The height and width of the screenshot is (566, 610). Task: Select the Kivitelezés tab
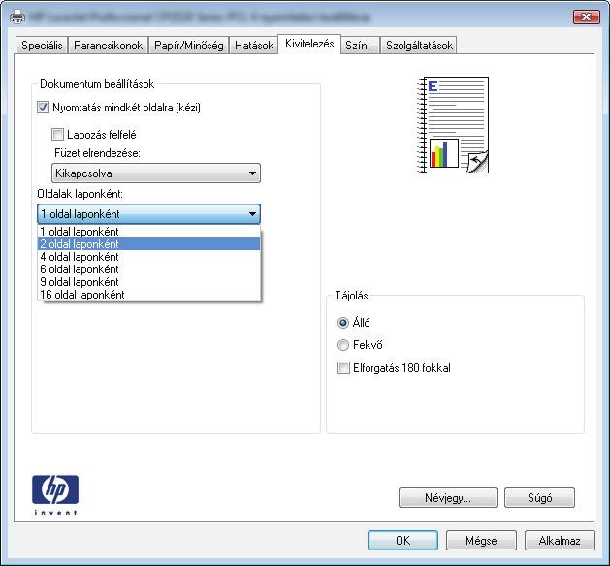click(x=309, y=44)
